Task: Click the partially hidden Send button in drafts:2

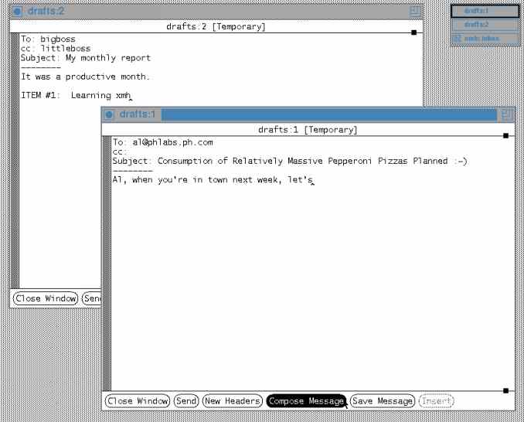Action: tap(90, 298)
